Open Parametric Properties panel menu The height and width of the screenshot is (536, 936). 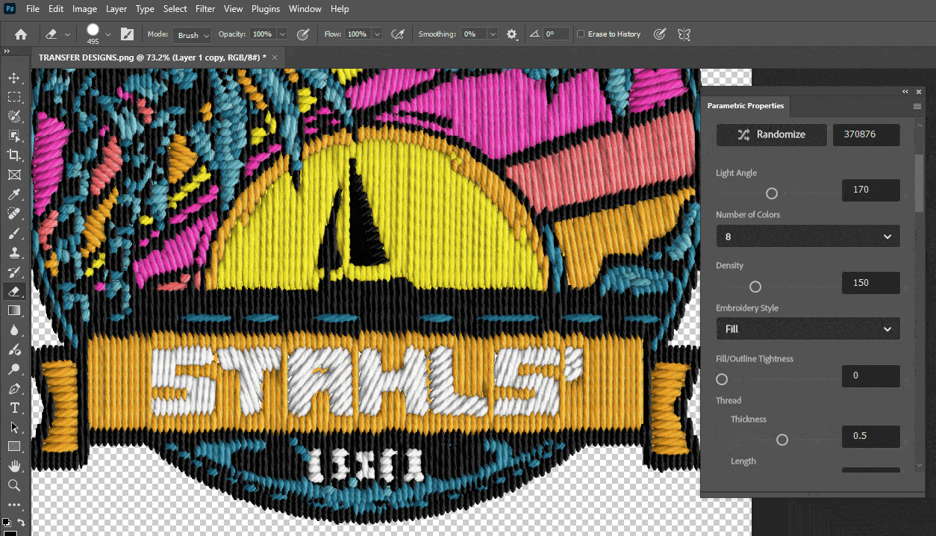pos(917,106)
